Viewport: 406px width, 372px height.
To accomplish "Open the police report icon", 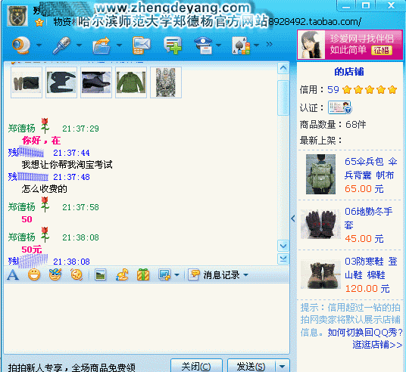I will pyautogui.click(x=204, y=45).
